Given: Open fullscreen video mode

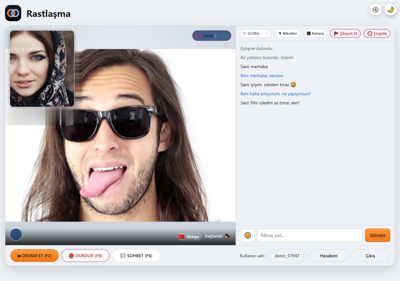Looking at the screenshot, I should point(16,234).
